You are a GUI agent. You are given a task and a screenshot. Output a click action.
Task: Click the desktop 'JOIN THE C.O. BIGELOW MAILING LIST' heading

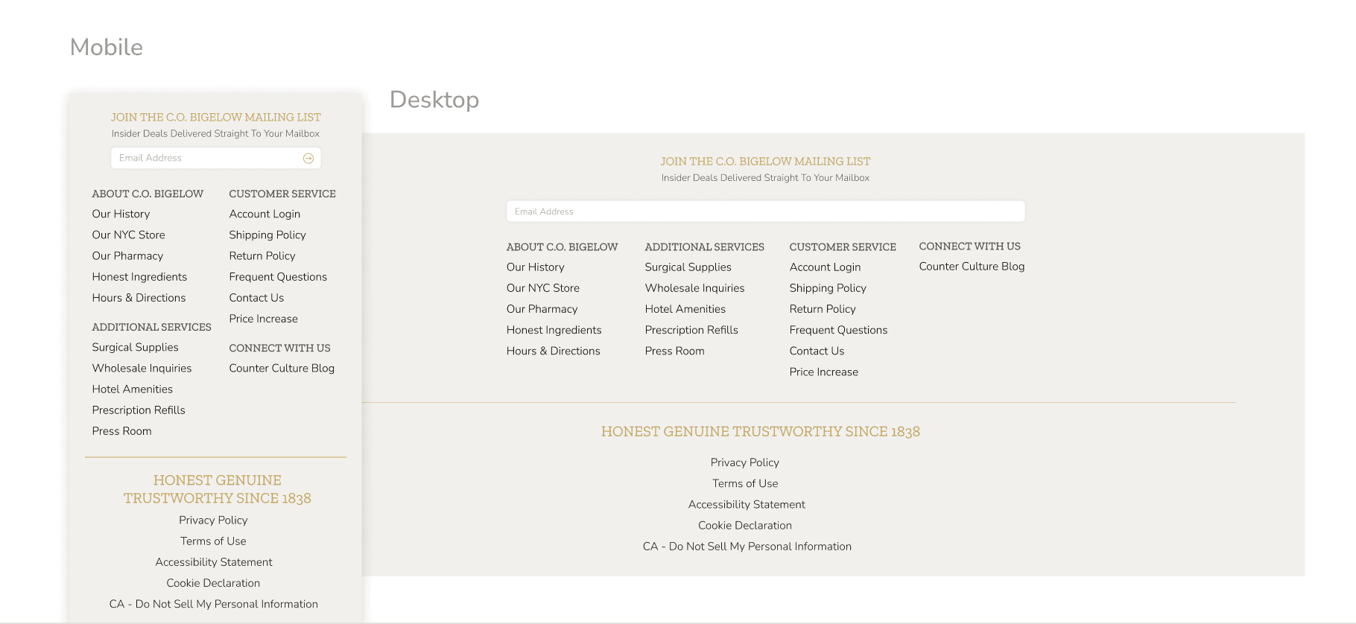[765, 161]
